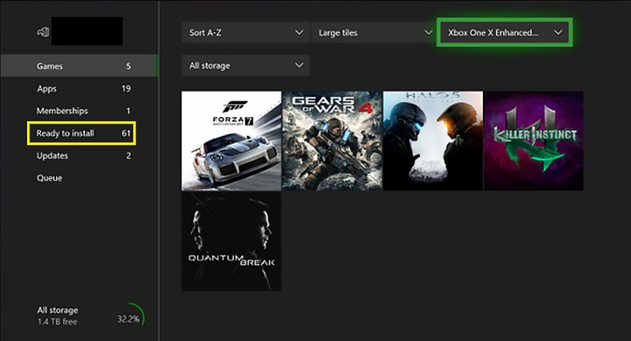
Task: Click the All storage 1.4 TB free text
Action: pos(57,316)
